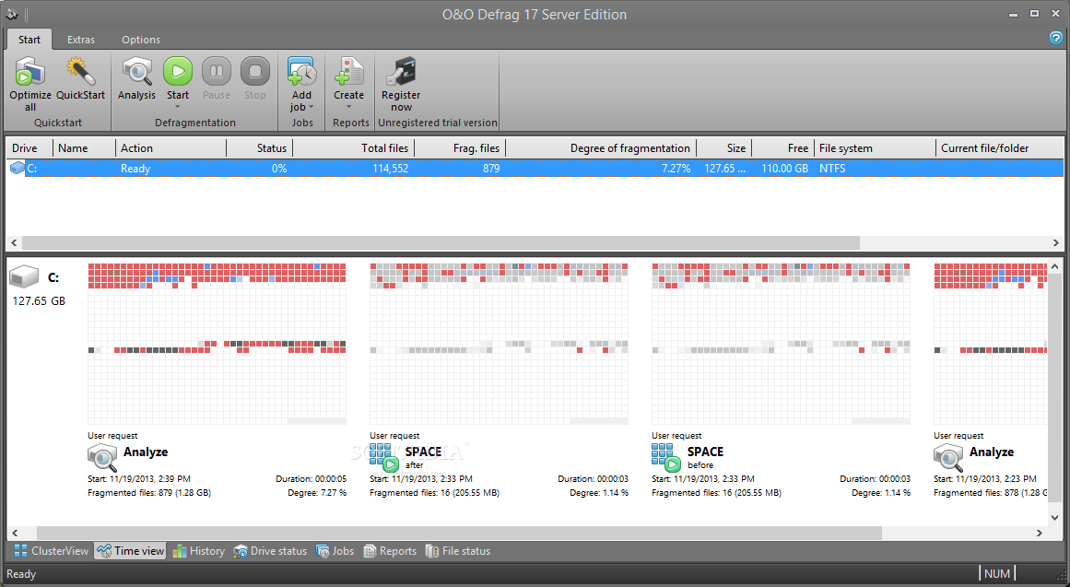Expand the Create reports dropdown arrow
The width and height of the screenshot is (1070, 587).
[x=348, y=107]
